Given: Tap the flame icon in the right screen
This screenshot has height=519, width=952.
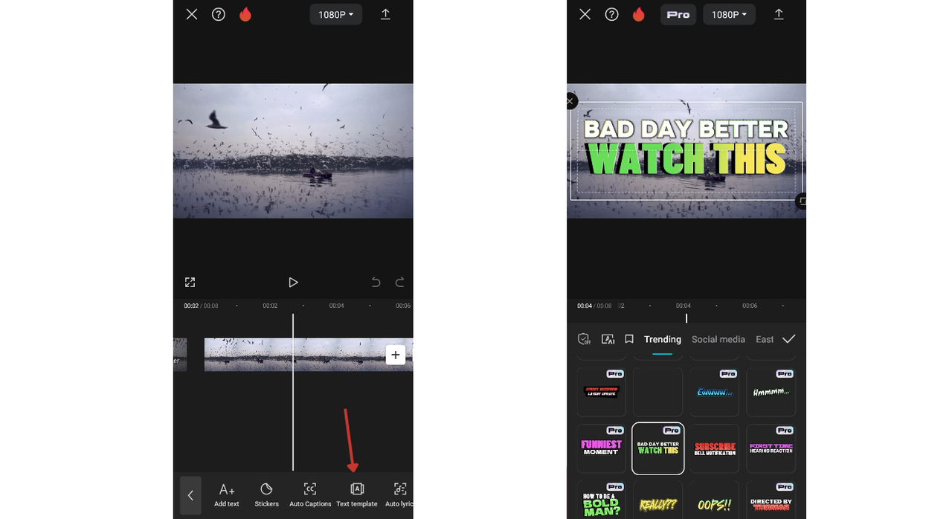Looking at the screenshot, I should pos(638,14).
